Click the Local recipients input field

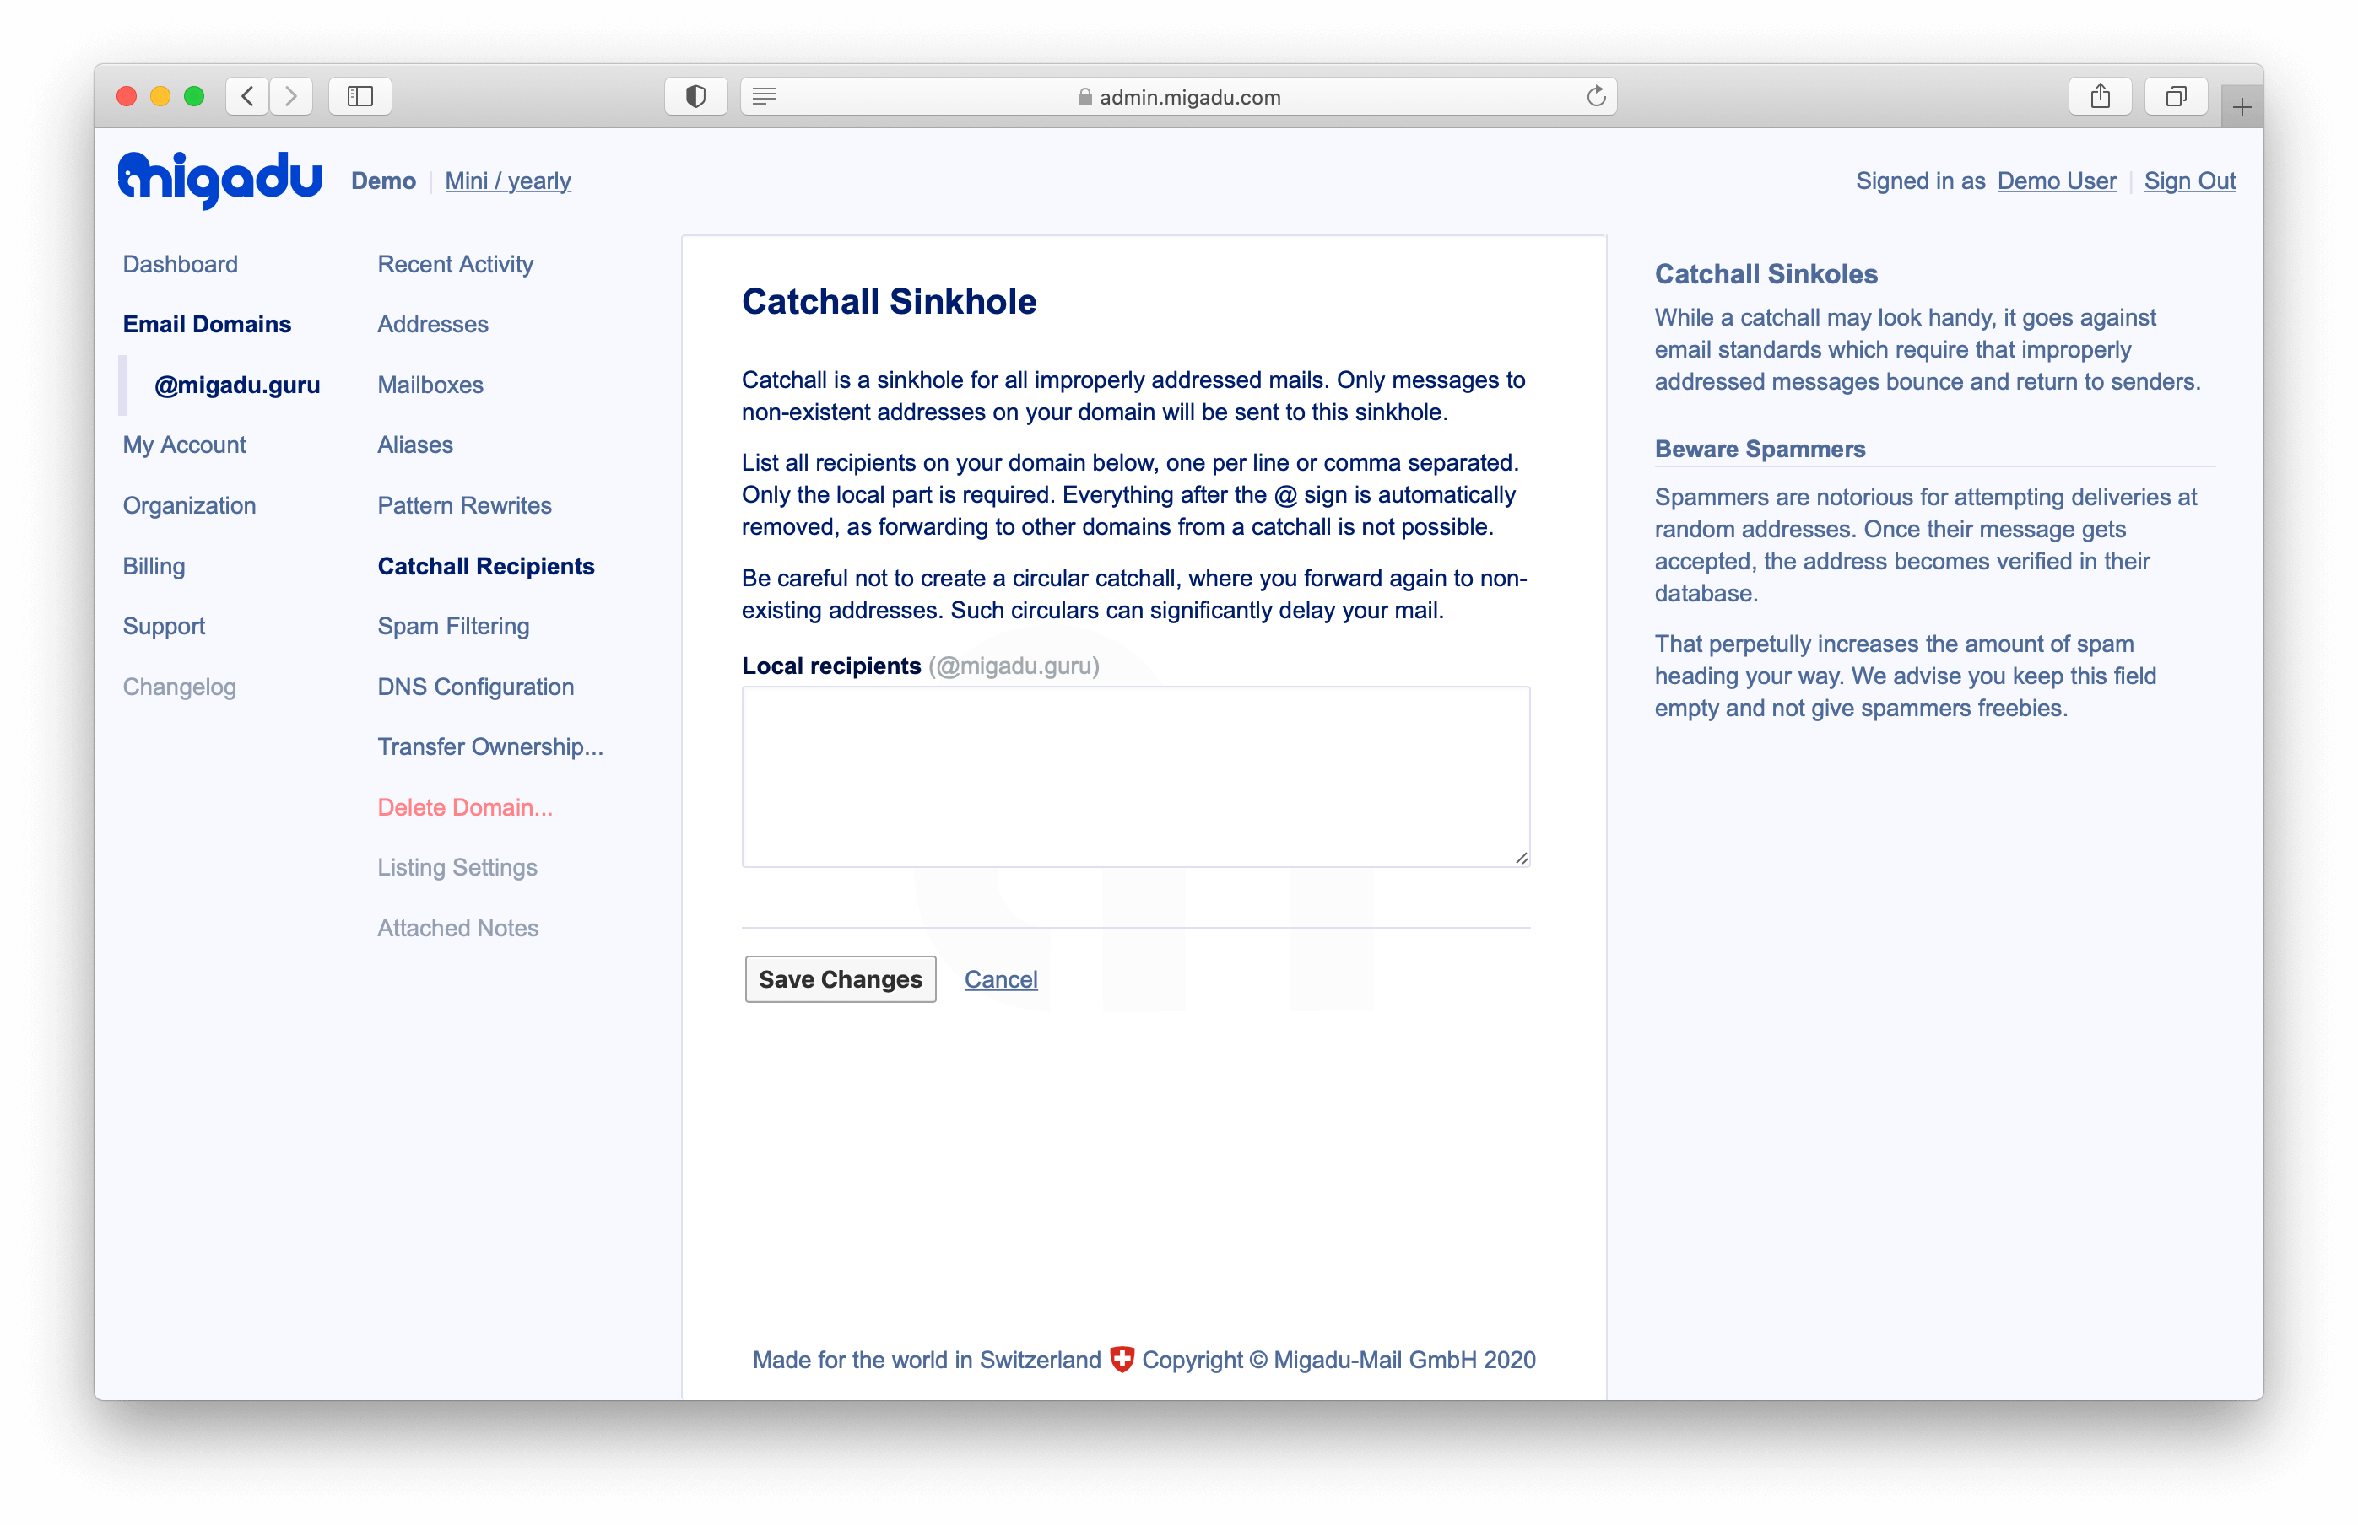1136,776
